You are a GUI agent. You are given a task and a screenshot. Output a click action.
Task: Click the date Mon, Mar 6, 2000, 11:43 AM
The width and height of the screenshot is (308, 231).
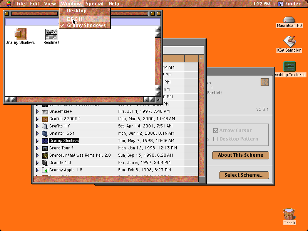(147, 119)
